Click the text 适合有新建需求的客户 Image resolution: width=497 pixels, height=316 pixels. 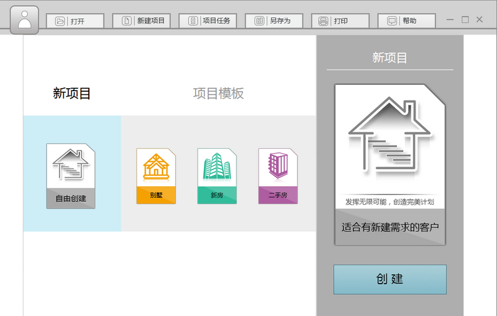pos(390,227)
